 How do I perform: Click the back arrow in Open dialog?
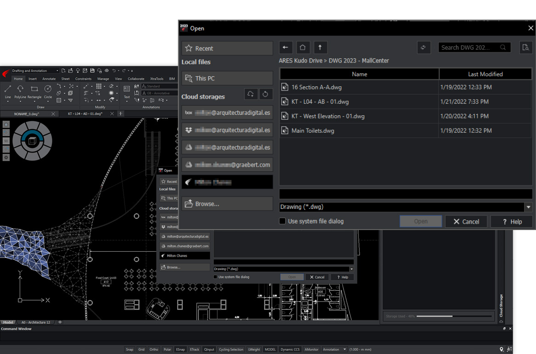(x=285, y=47)
